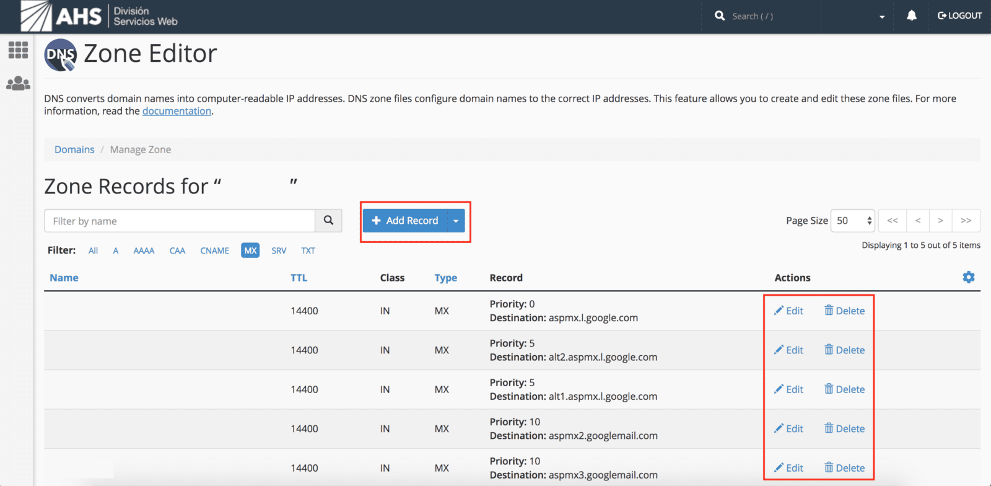991x486 pixels.
Task: Expand the Add Record dropdown arrow
Action: (x=456, y=221)
